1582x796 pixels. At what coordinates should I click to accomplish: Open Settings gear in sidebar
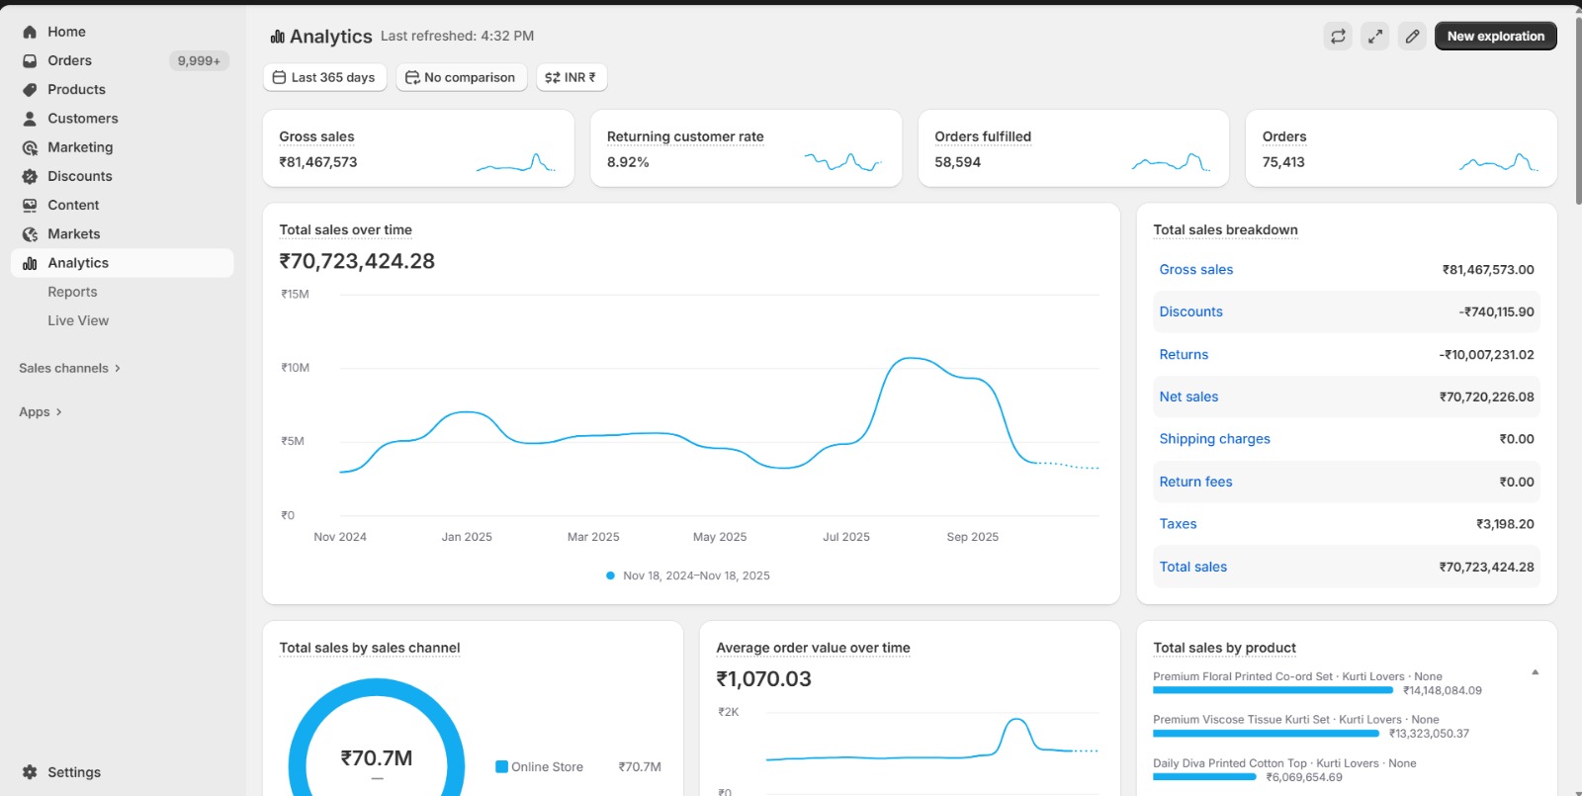click(30, 772)
